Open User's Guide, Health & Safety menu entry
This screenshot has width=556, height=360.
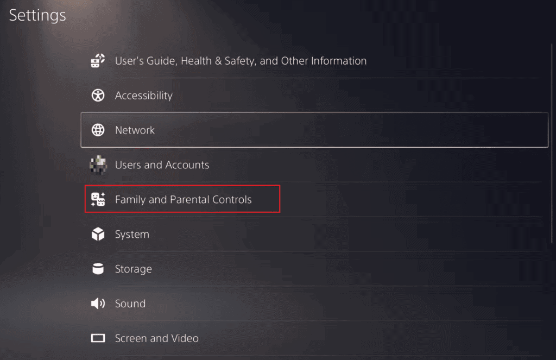(241, 61)
